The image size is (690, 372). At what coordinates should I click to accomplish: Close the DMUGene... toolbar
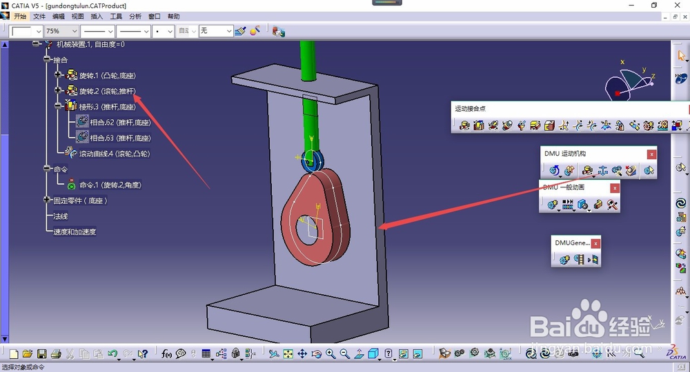click(595, 243)
